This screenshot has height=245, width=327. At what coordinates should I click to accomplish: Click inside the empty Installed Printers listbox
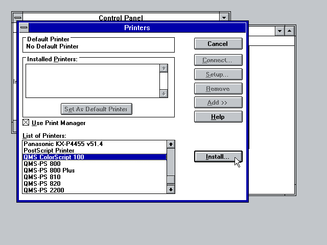click(x=92, y=81)
